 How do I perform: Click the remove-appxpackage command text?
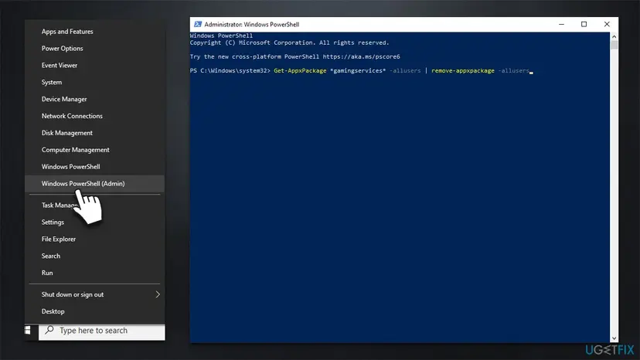coord(463,70)
